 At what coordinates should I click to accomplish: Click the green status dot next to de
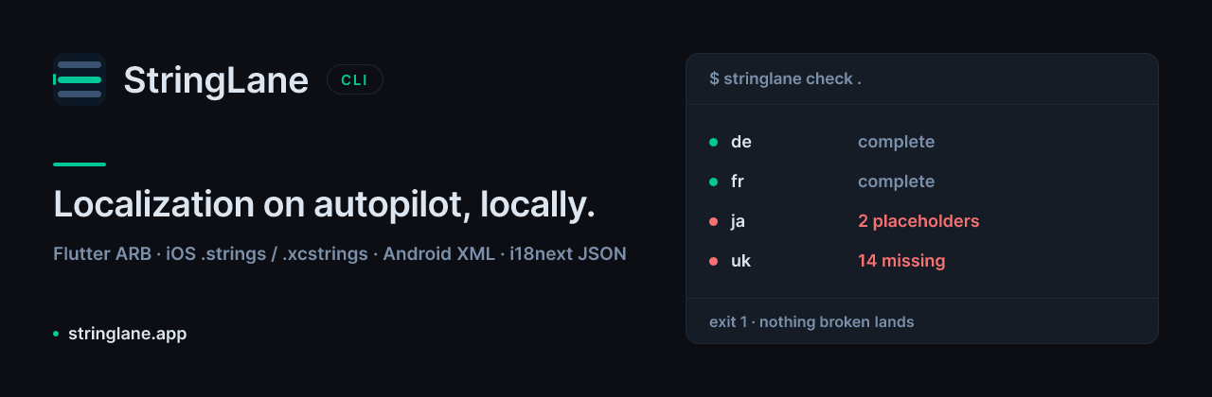[x=713, y=143]
